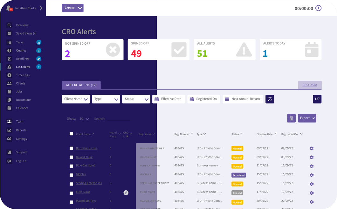The image size is (337, 209).
Task: Sort by Reg. Number column header
Action: pyautogui.click(x=183, y=134)
